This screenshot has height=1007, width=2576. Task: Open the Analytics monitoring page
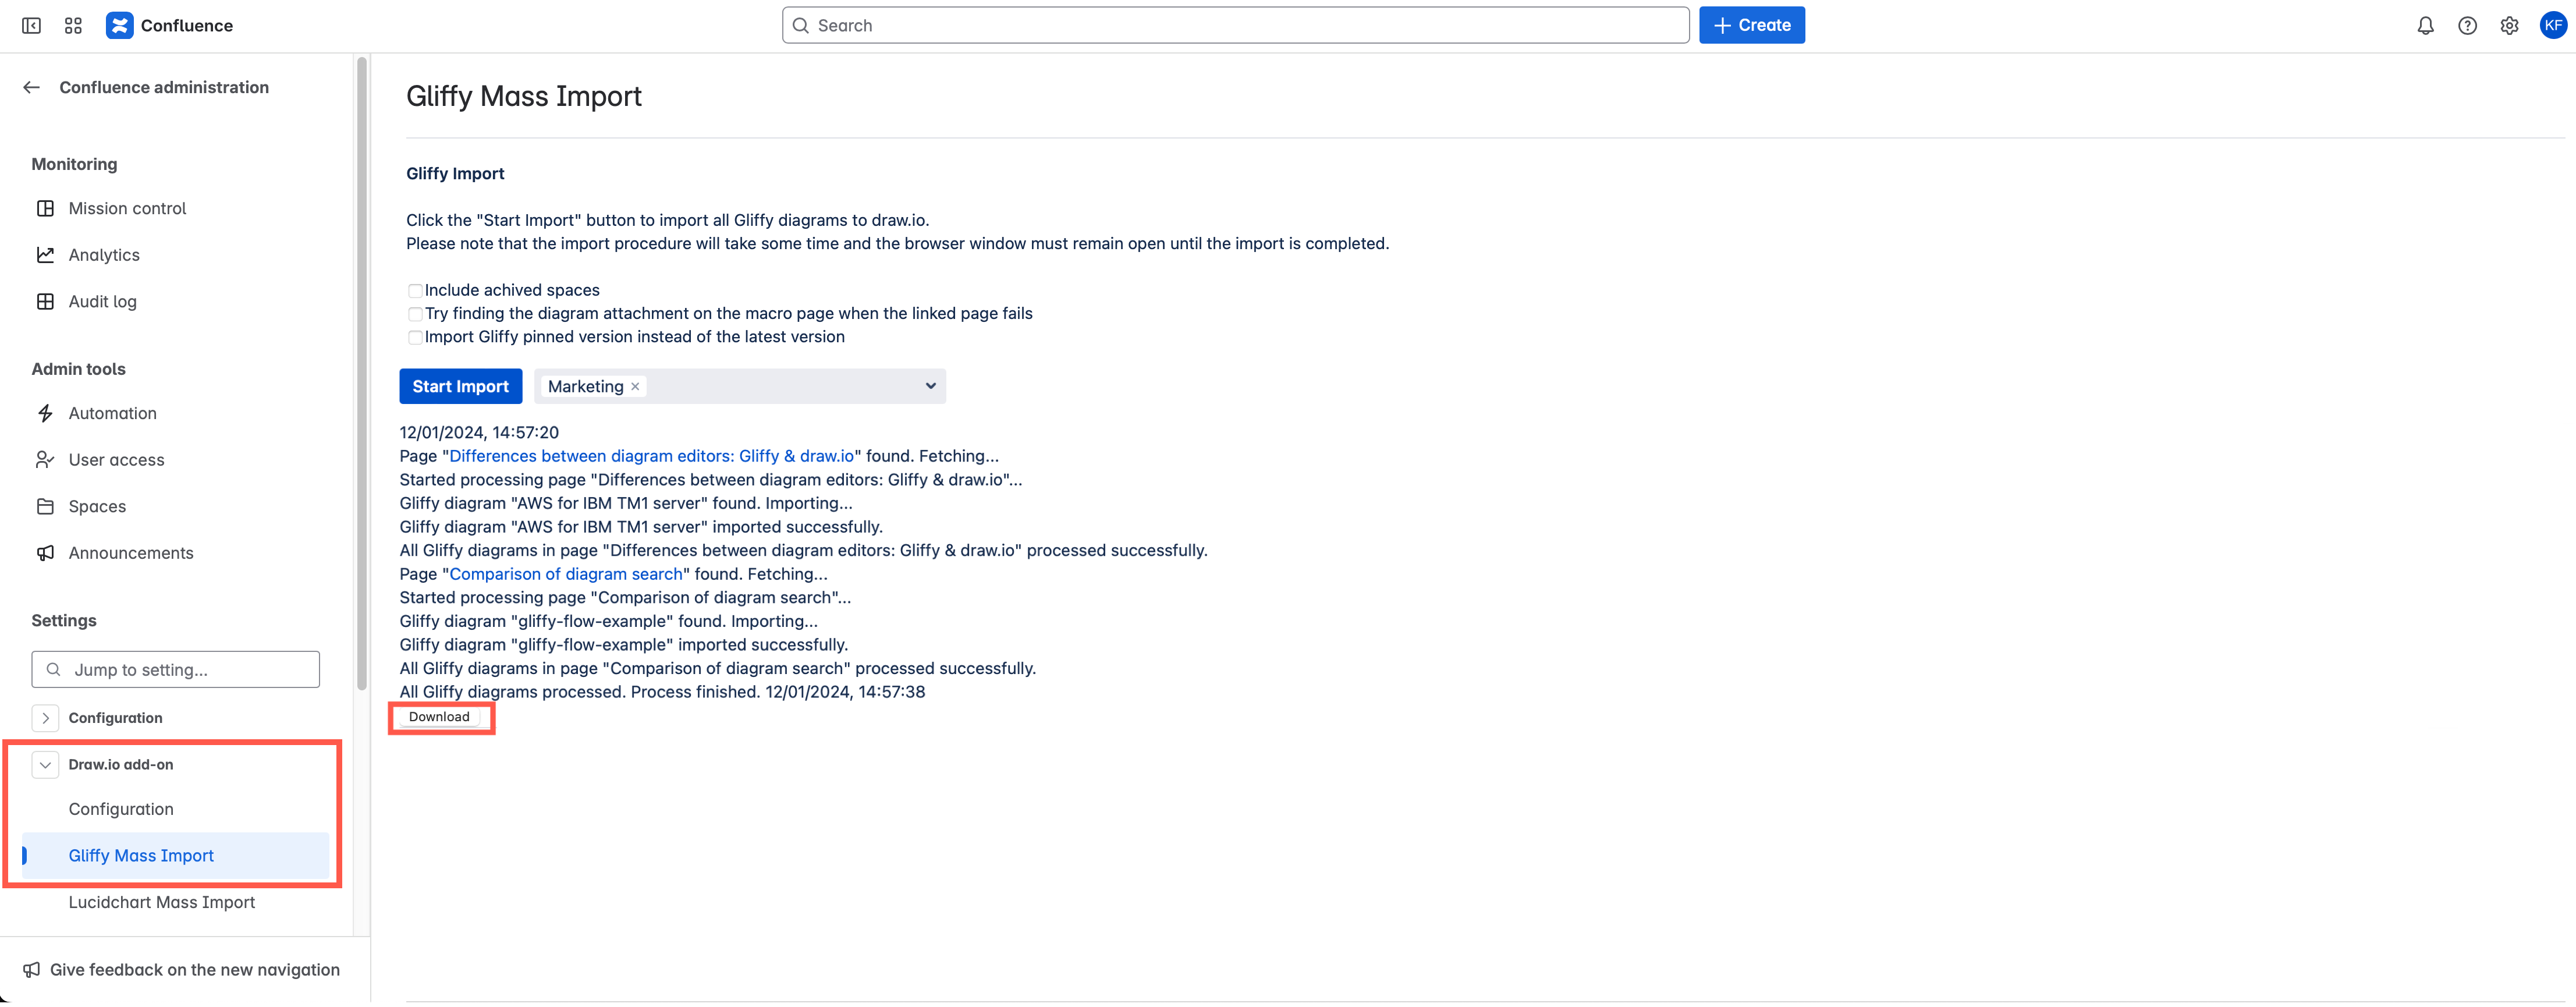104,254
